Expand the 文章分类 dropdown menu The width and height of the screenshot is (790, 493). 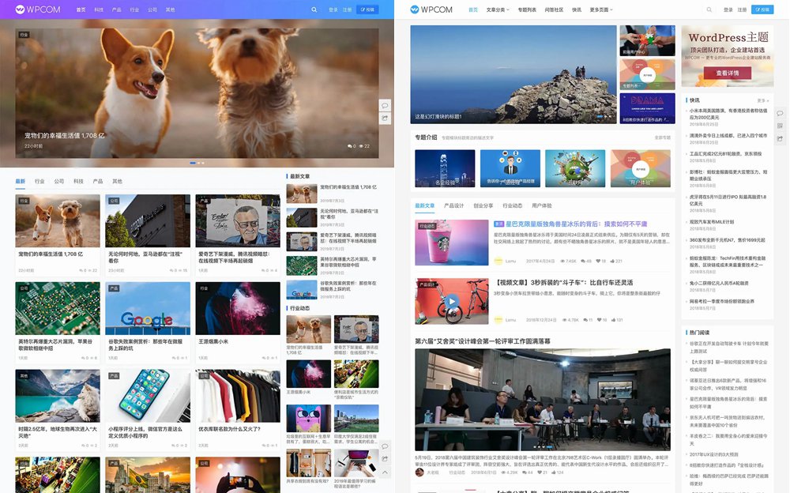[x=498, y=9]
